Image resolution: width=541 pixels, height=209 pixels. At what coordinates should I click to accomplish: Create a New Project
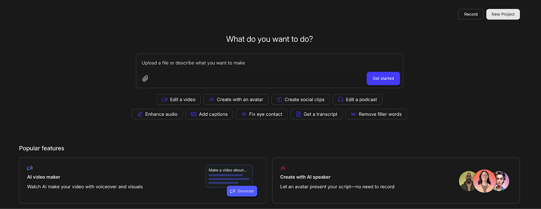(503, 14)
